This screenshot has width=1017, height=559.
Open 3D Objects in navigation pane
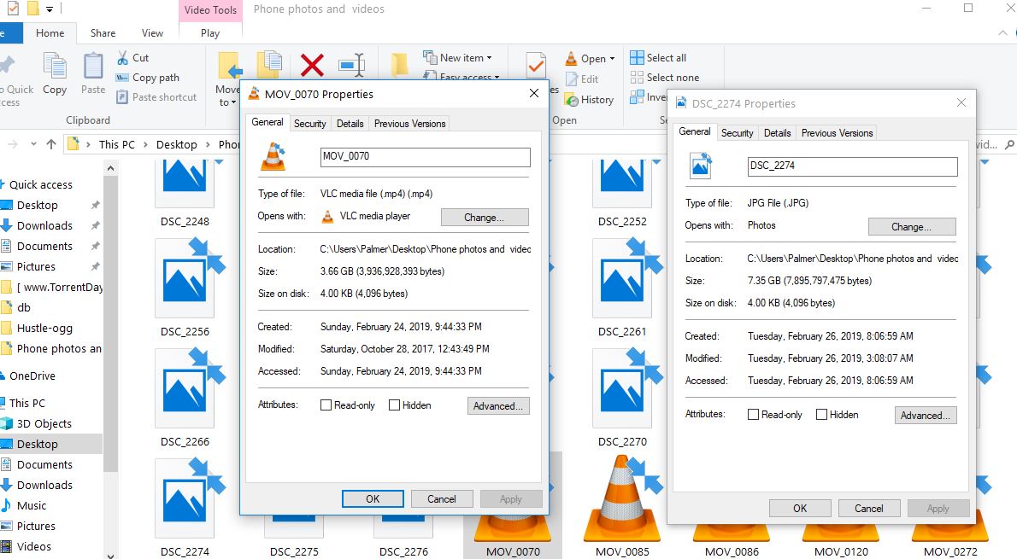pyautogui.click(x=44, y=423)
